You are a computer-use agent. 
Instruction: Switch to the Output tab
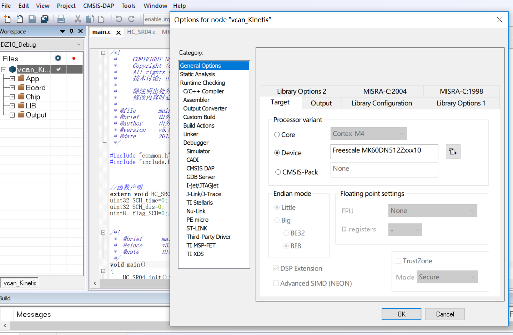pos(321,103)
